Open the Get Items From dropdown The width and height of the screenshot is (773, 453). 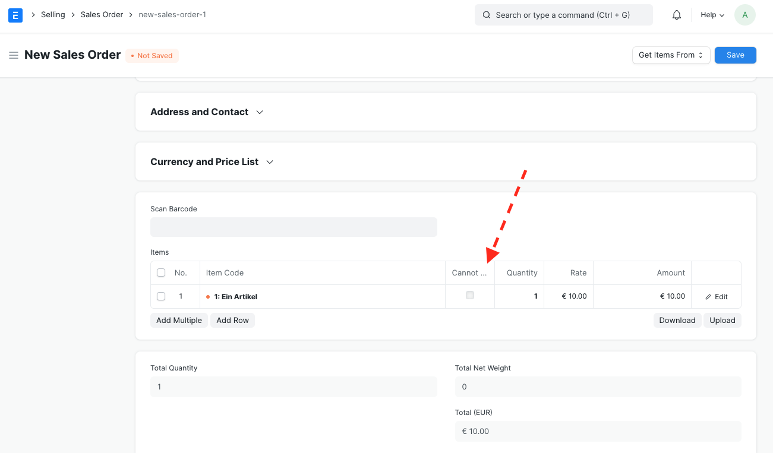point(671,55)
